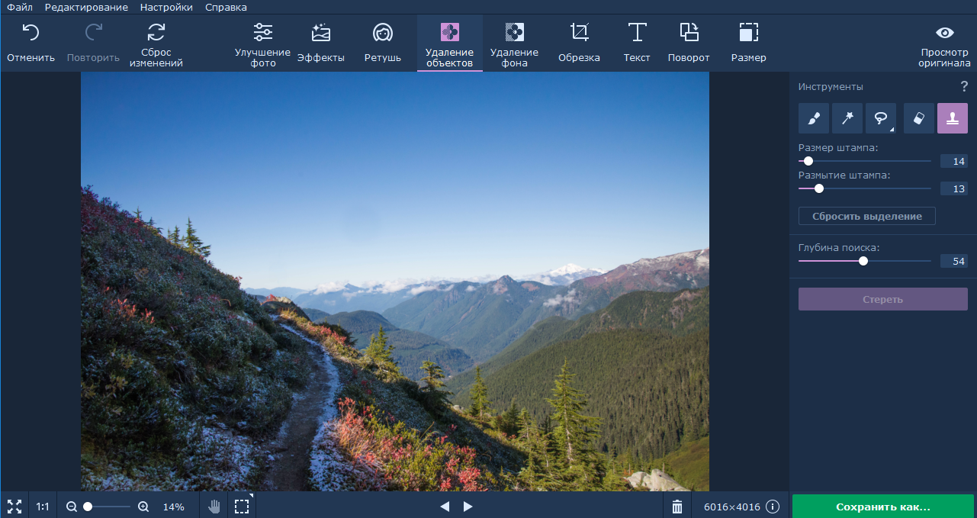Screen dimensions: 977x518
Task: Select the eraser tool
Action: 918,118
